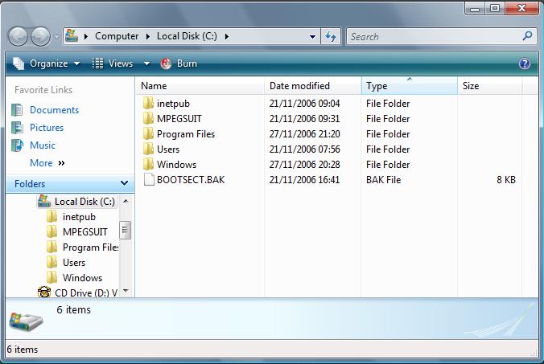
Task: Click the Forward navigation arrow button
Action: [40, 36]
